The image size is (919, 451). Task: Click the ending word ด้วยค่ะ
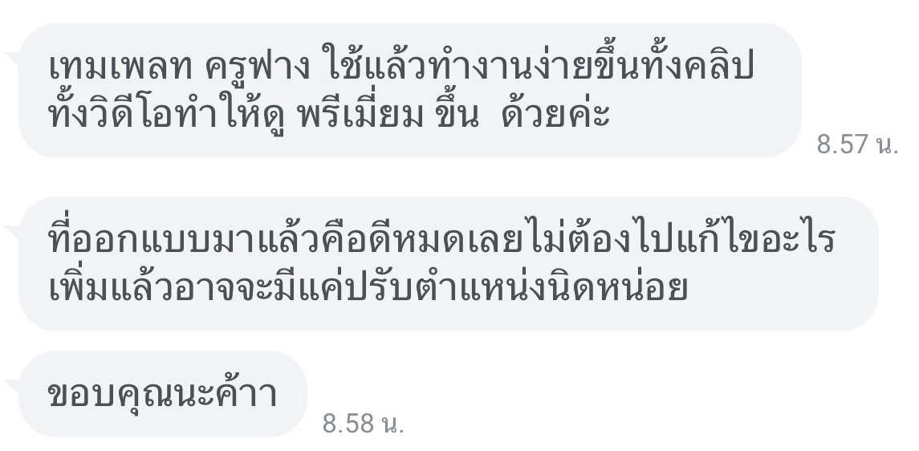point(555,112)
